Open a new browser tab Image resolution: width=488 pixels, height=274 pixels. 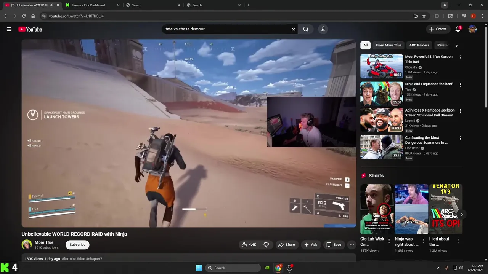pyautogui.click(x=249, y=5)
